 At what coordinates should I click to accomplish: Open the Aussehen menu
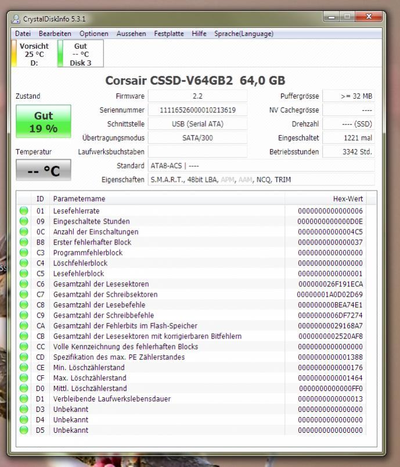[131, 34]
